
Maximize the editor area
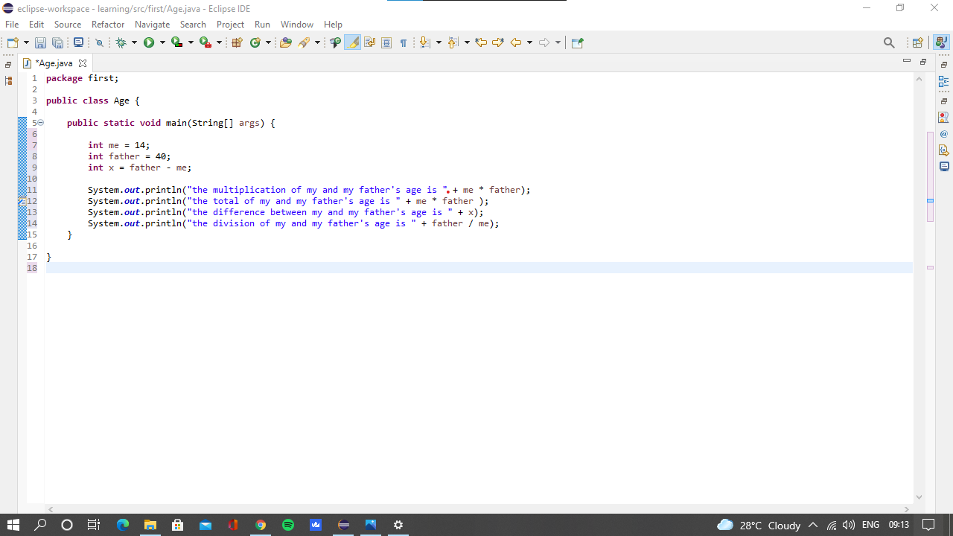(x=923, y=62)
